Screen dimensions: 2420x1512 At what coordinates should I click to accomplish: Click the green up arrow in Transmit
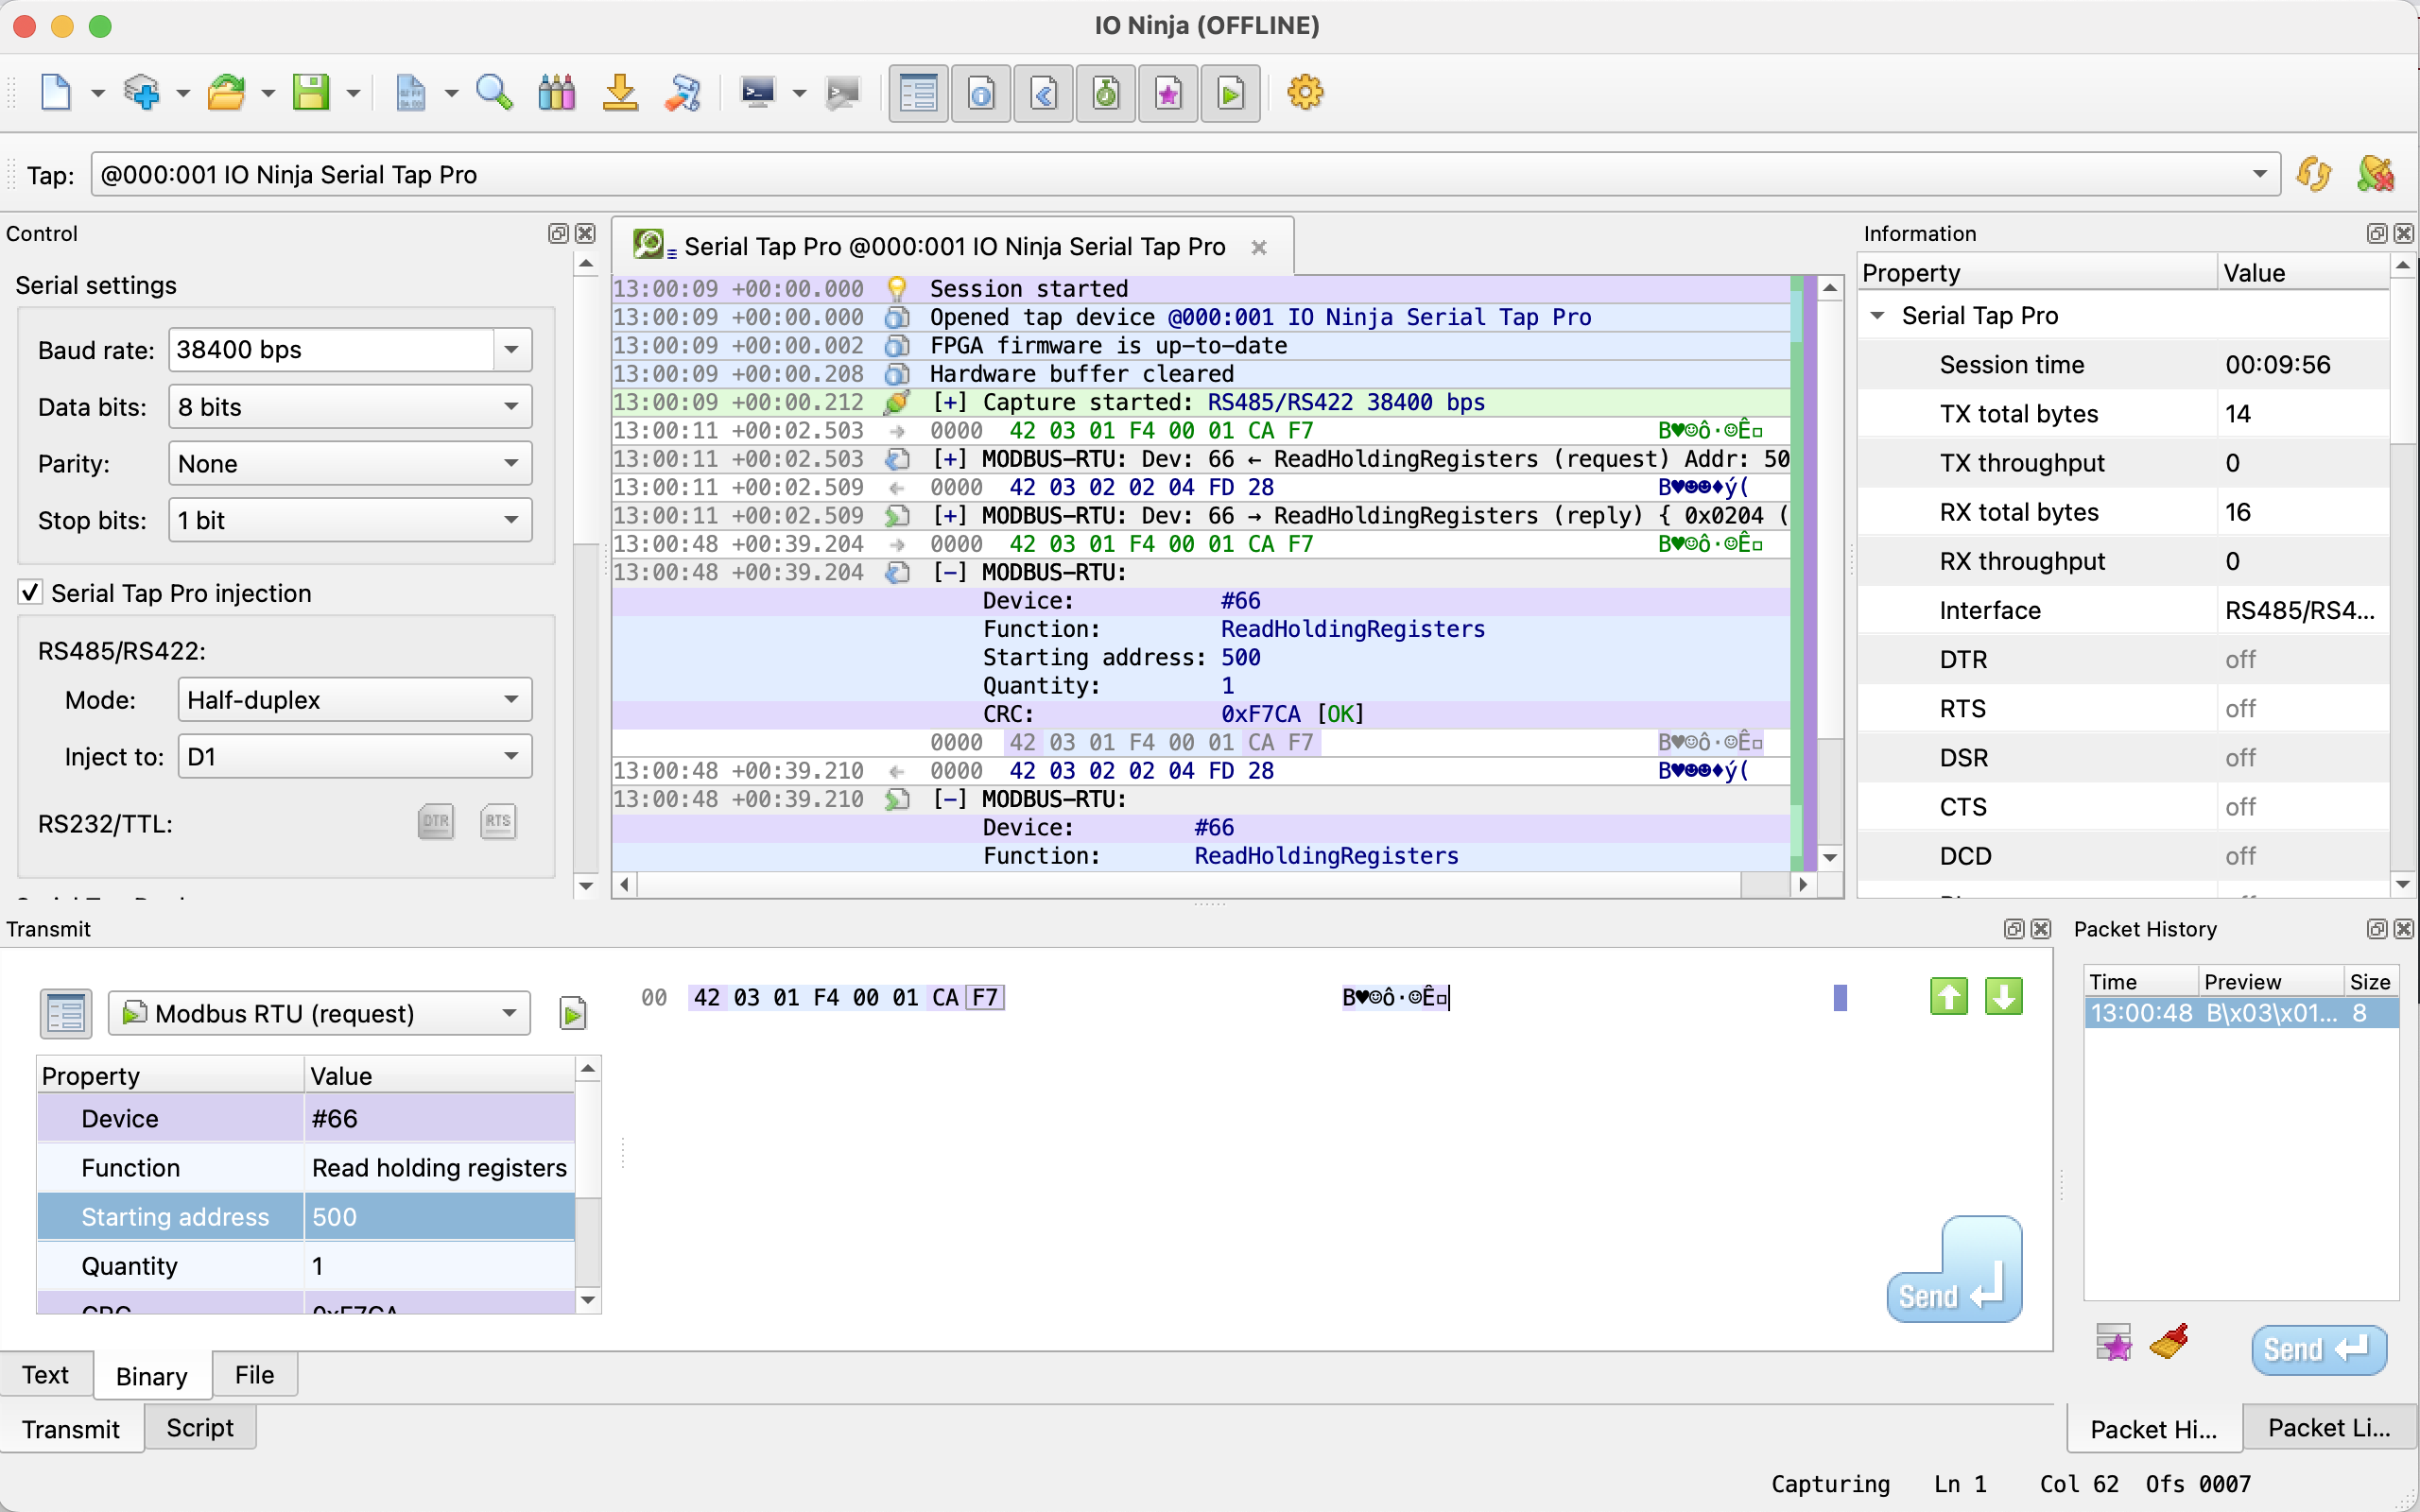click(1949, 996)
